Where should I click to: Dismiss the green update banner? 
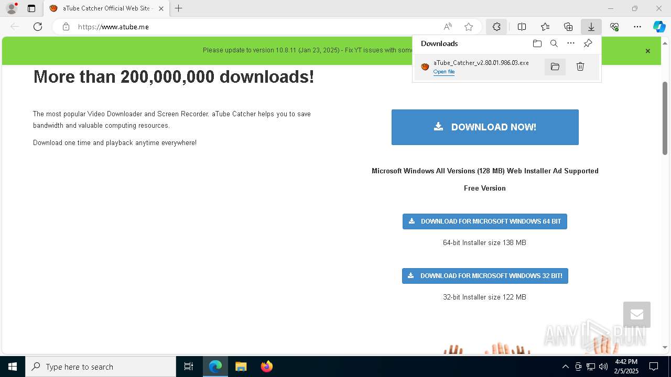click(x=648, y=51)
